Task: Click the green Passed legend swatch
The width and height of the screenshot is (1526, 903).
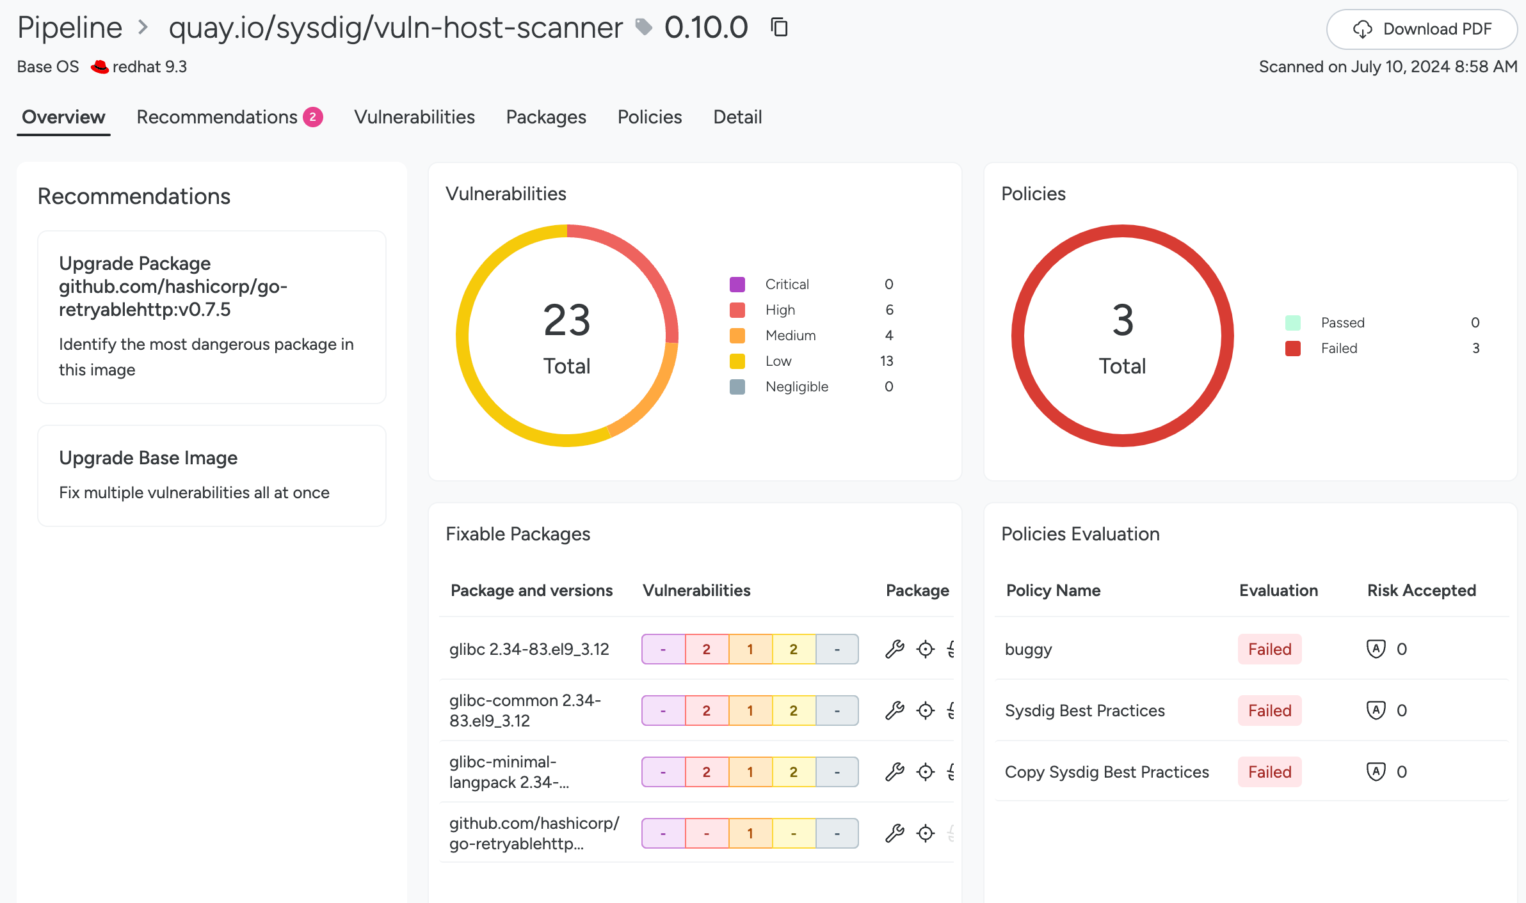Action: (x=1293, y=323)
